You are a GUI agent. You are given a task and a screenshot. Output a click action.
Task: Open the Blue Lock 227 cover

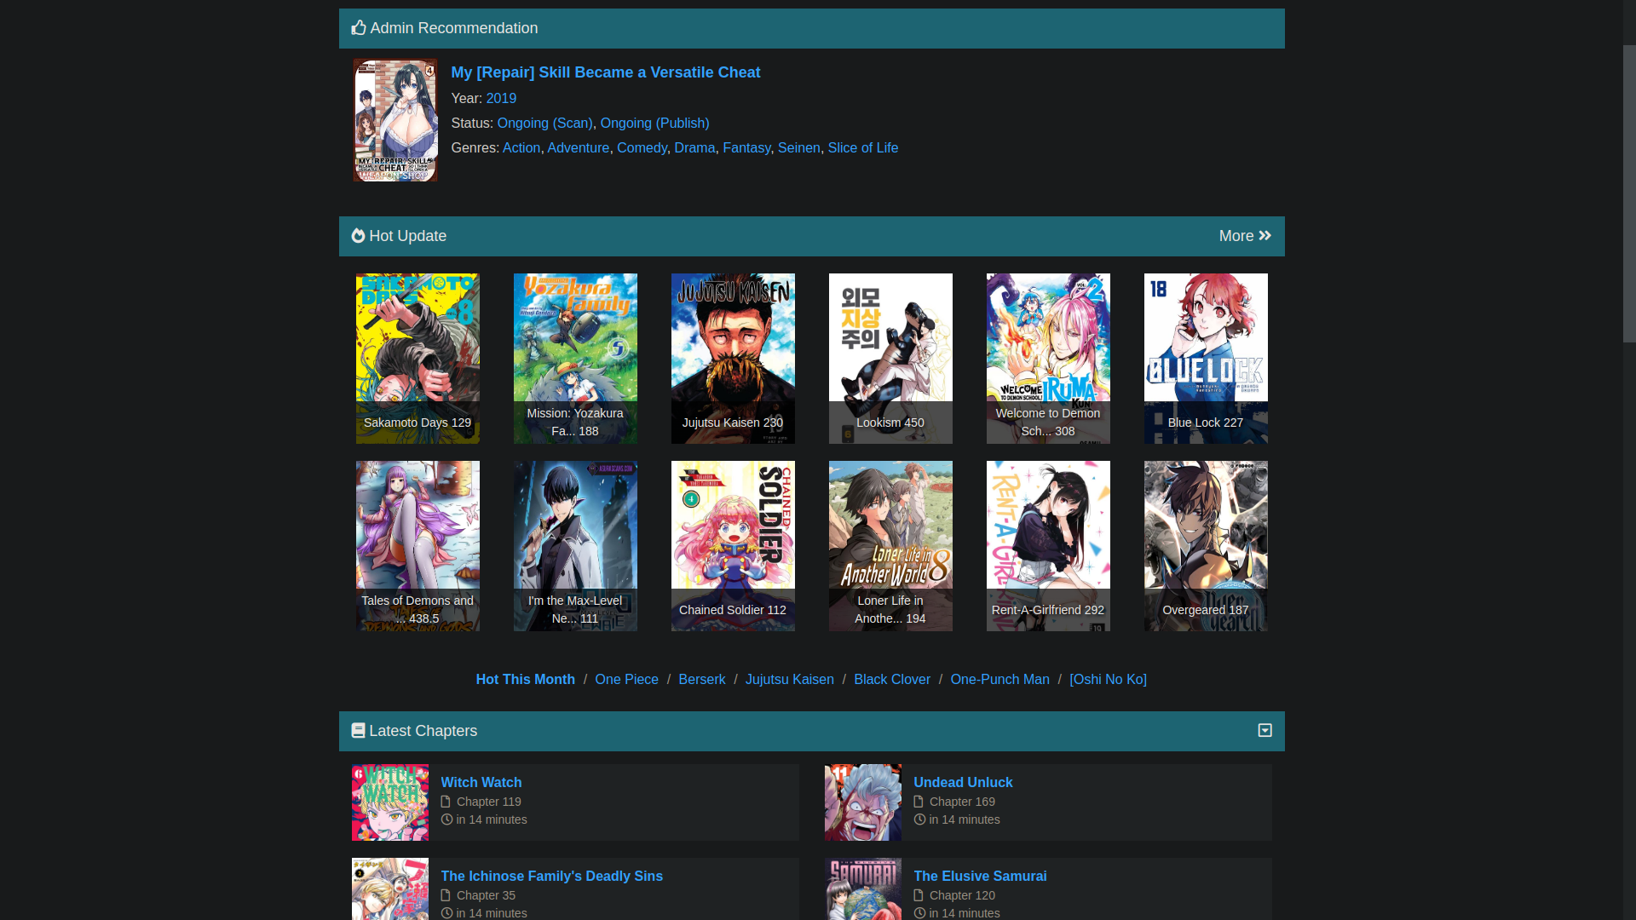tap(1205, 358)
